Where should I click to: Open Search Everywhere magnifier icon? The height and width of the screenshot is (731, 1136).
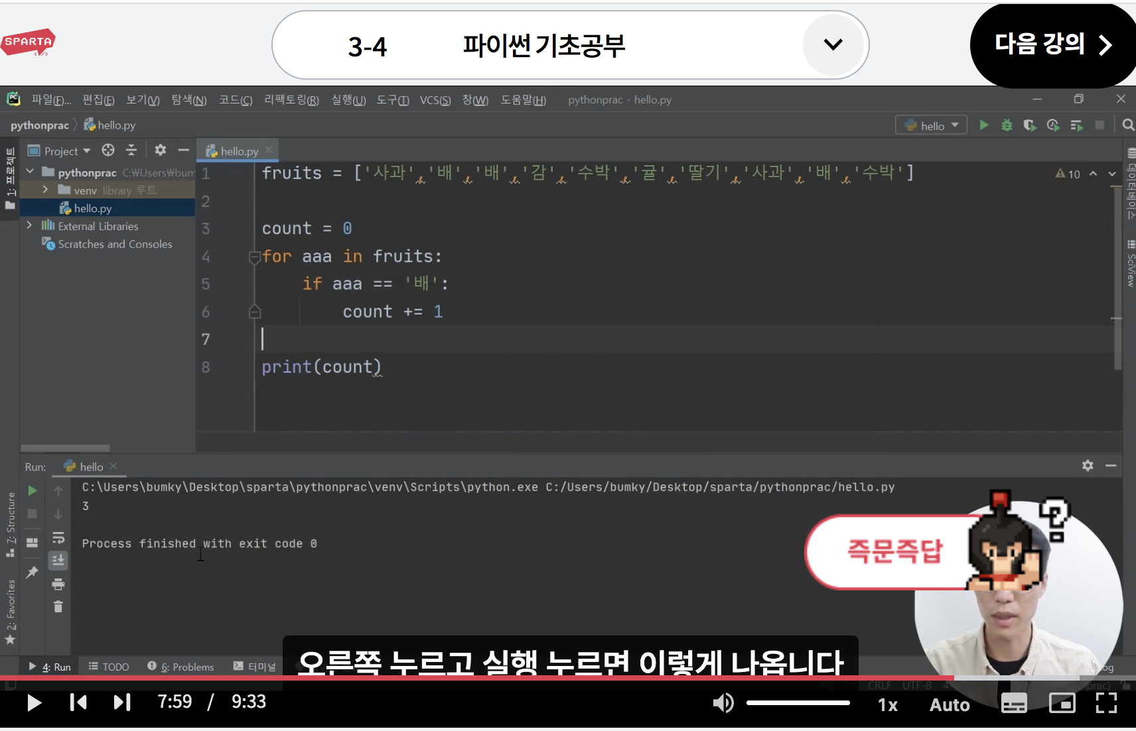coord(1127,125)
